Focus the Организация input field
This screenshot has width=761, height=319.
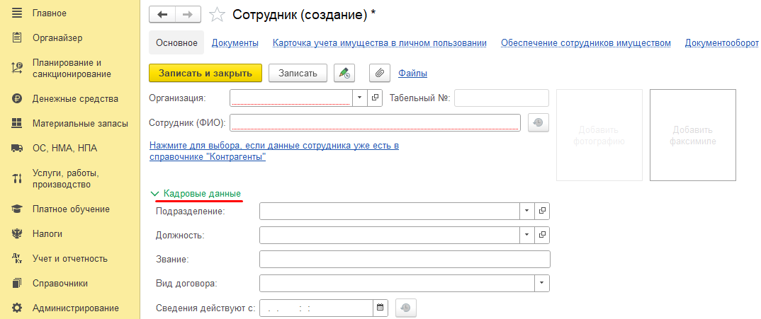pos(291,98)
